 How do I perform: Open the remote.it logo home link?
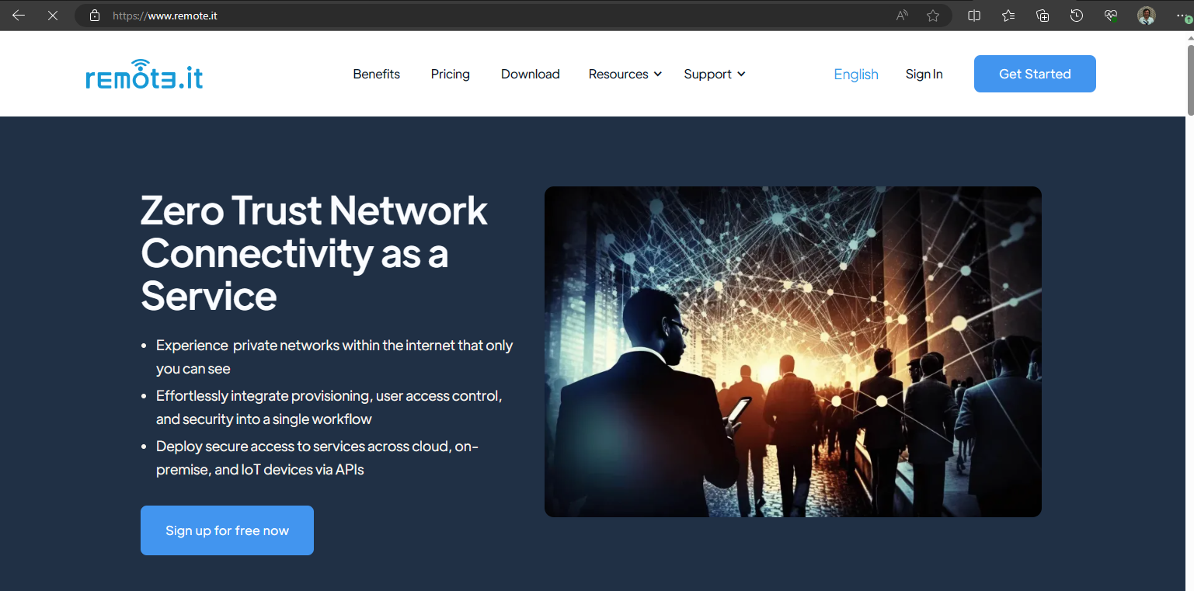tap(144, 75)
